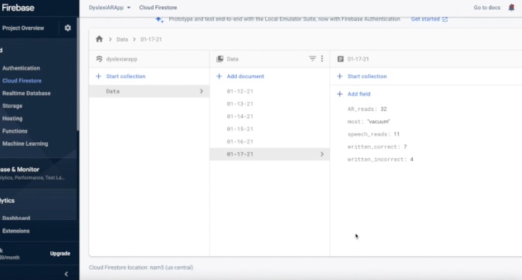
Task: Click the 01-17-21 document icon in header
Action: coord(340,59)
